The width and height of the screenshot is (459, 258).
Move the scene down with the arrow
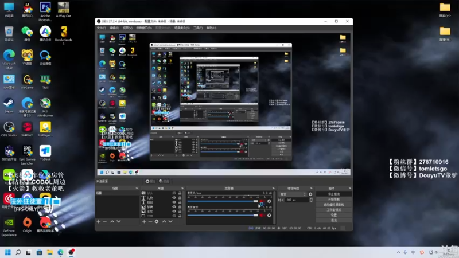pos(119,221)
